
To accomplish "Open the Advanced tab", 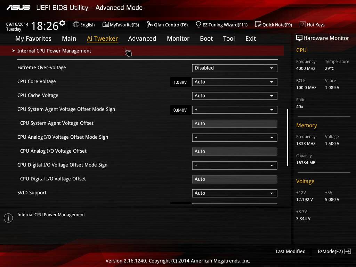I will coord(142,39).
